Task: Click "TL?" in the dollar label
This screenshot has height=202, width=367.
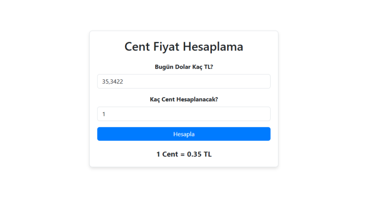Action: point(207,67)
